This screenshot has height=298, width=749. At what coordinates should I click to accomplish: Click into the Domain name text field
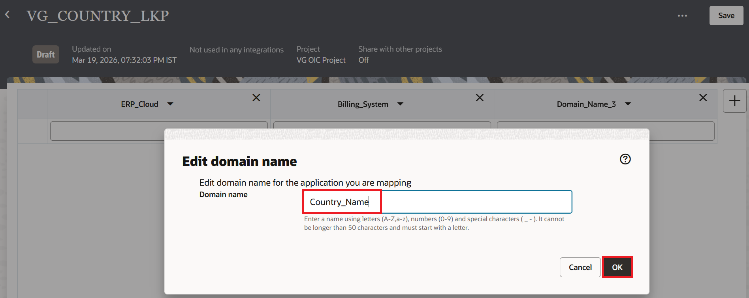pyautogui.click(x=437, y=202)
